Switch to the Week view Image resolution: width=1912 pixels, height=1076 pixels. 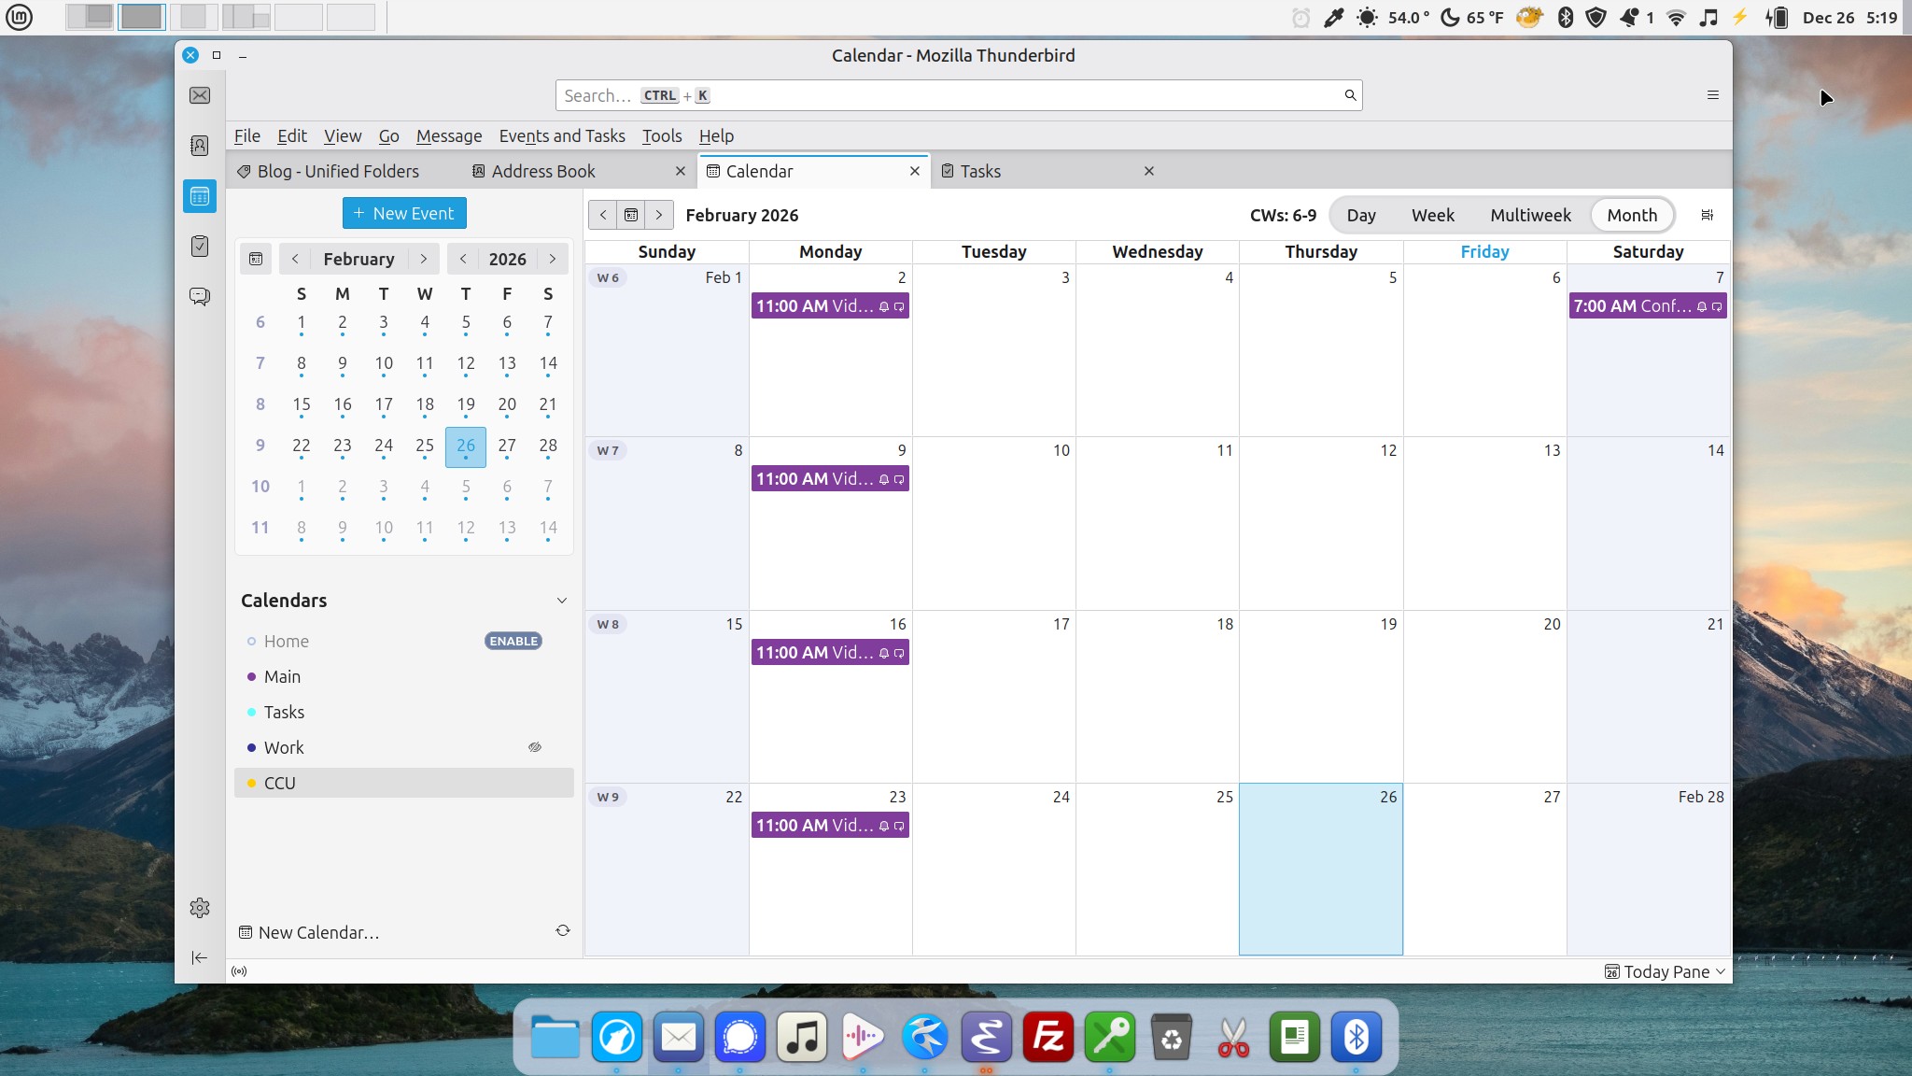[x=1432, y=215]
